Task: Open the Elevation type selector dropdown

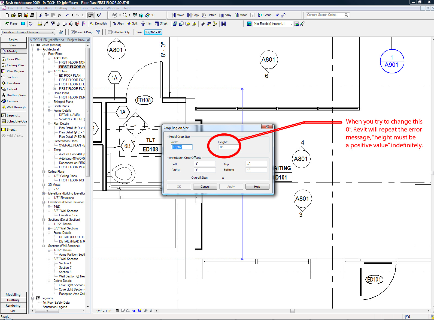Action: pyautogui.click(x=53, y=32)
